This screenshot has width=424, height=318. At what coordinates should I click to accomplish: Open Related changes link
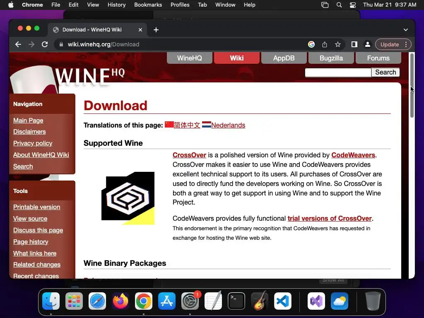click(x=37, y=265)
